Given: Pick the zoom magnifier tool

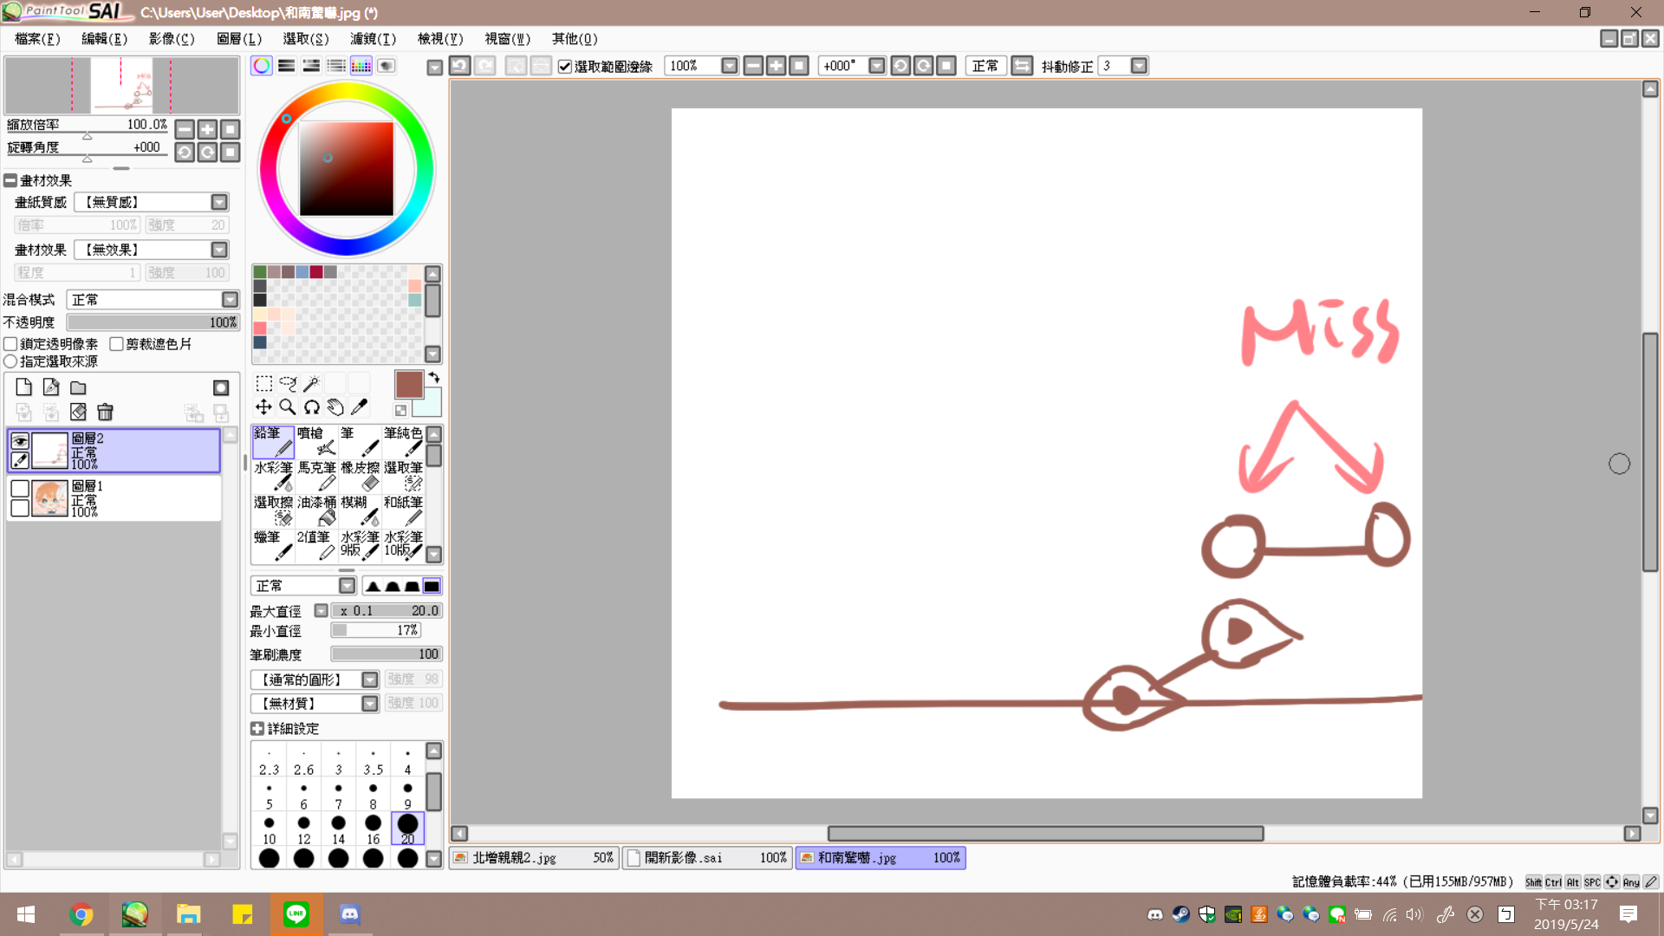Looking at the screenshot, I should point(288,406).
